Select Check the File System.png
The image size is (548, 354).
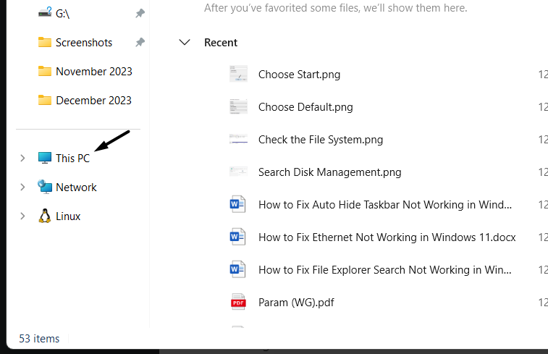click(x=320, y=139)
